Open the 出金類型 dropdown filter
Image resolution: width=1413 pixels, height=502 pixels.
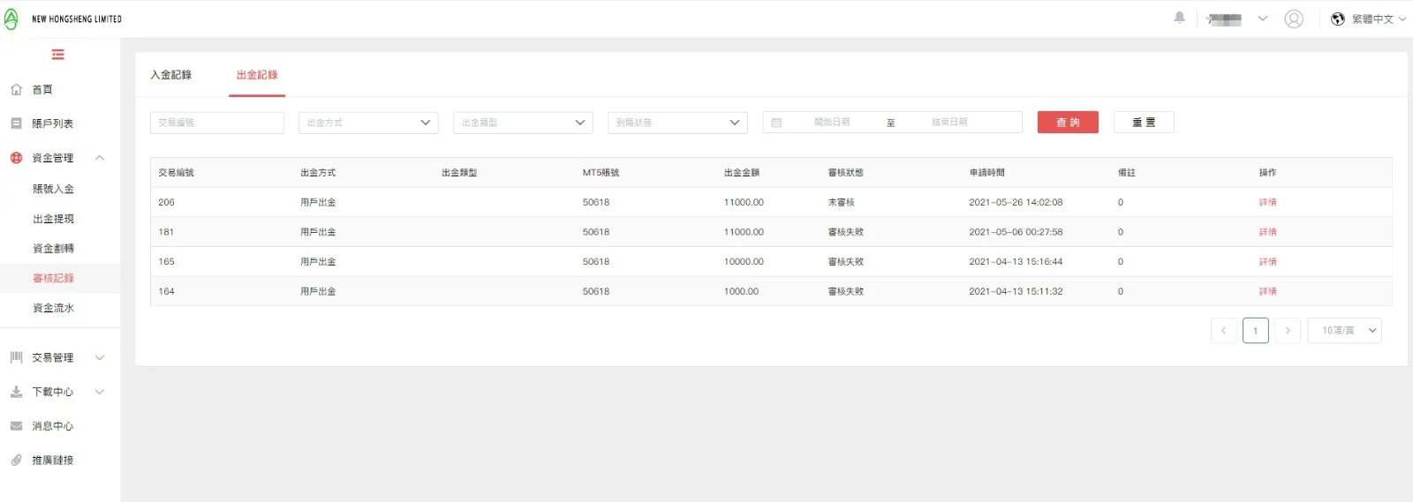(523, 123)
